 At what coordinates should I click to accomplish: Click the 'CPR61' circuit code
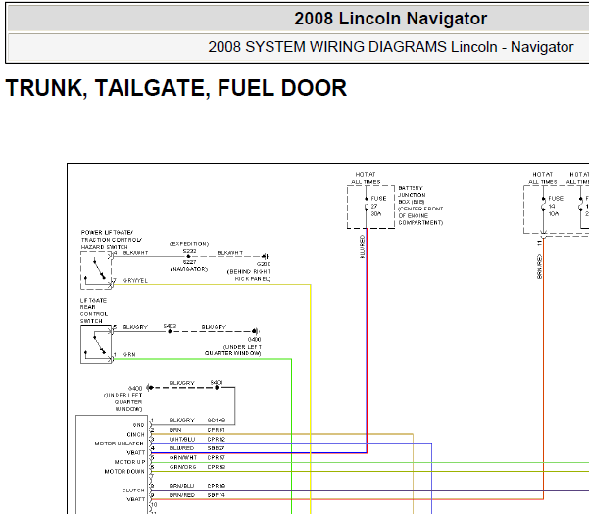216,430
